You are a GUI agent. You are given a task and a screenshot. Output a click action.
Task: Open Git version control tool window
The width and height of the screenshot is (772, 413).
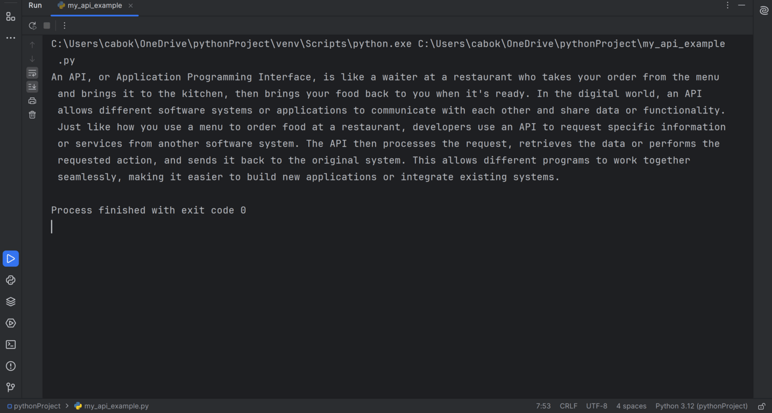pyautogui.click(x=11, y=387)
